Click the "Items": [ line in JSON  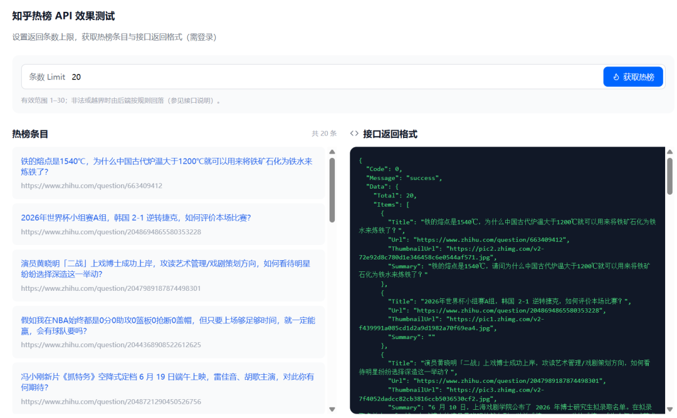coord(391,204)
